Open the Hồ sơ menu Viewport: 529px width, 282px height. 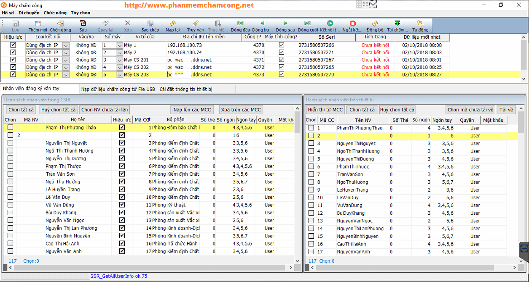point(8,13)
